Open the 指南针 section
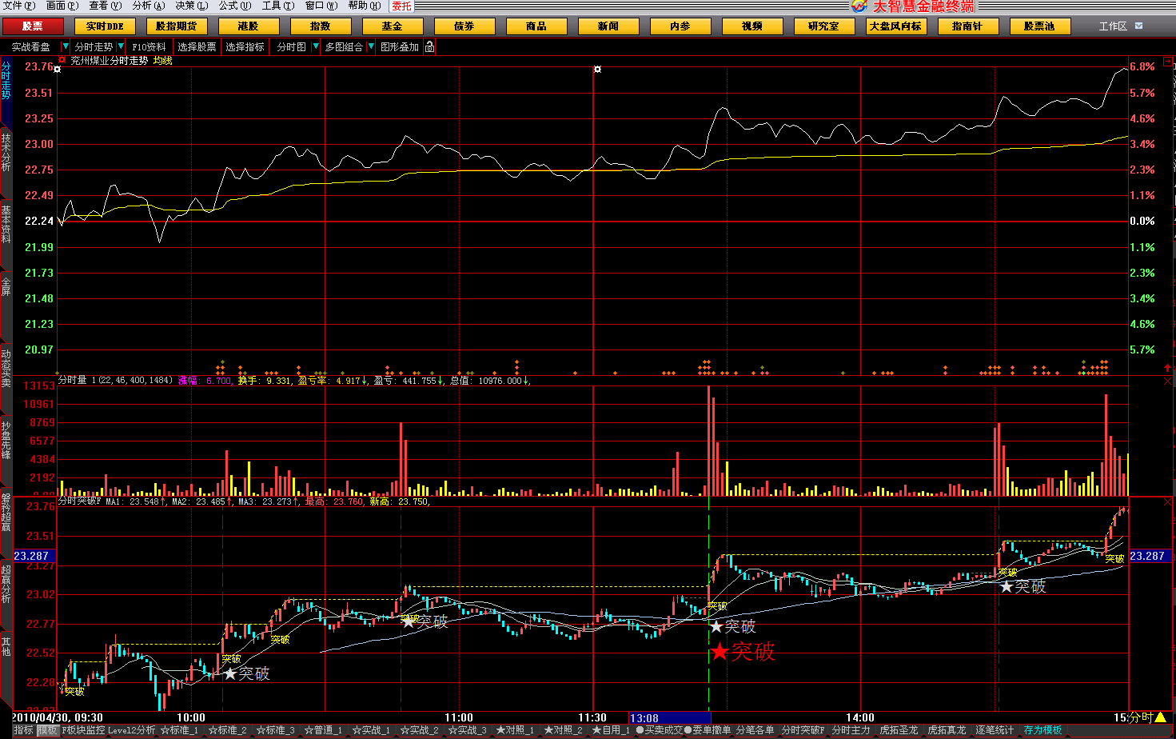Image resolution: width=1176 pixels, height=739 pixels. click(x=967, y=26)
